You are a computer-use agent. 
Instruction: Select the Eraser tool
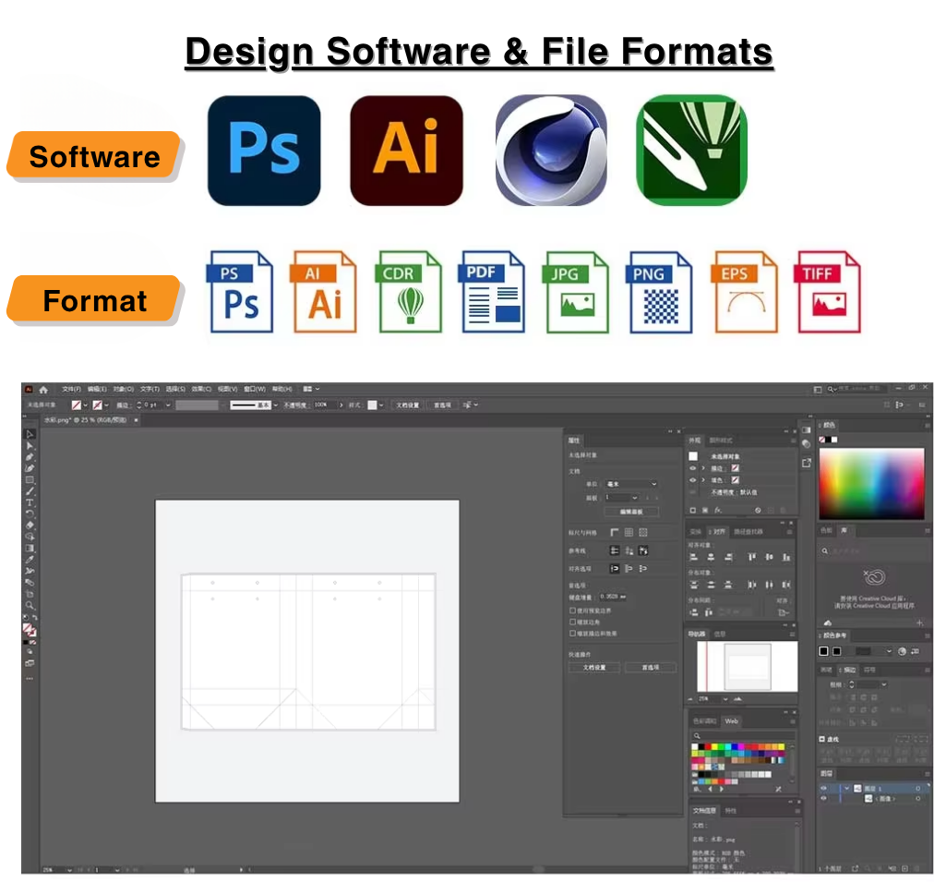(30, 525)
